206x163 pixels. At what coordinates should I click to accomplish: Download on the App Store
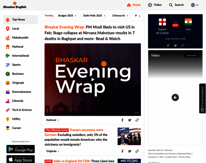(x=21, y=159)
